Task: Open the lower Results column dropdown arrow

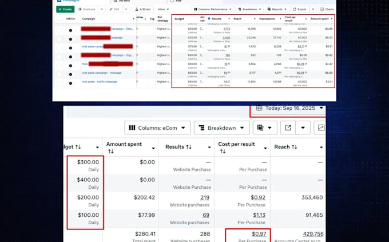Action: click(209, 148)
